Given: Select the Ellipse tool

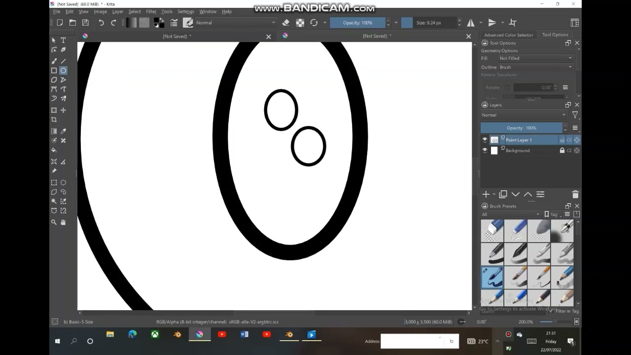Looking at the screenshot, I should 63,71.
